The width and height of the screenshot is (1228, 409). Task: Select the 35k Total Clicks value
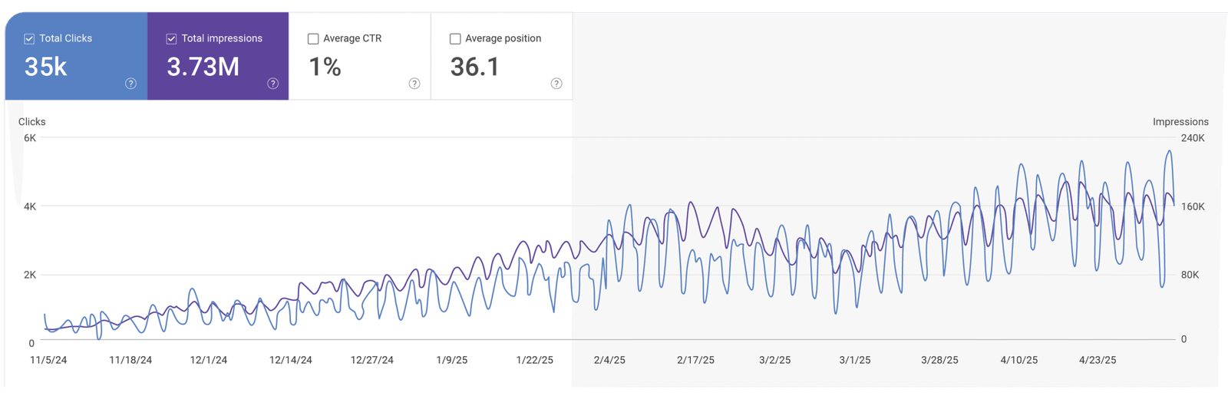pos(46,67)
